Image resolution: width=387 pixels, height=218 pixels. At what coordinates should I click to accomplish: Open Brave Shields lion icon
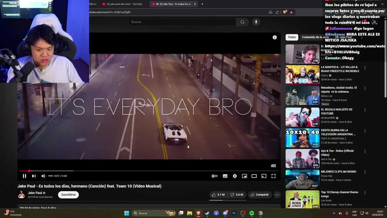285,12
